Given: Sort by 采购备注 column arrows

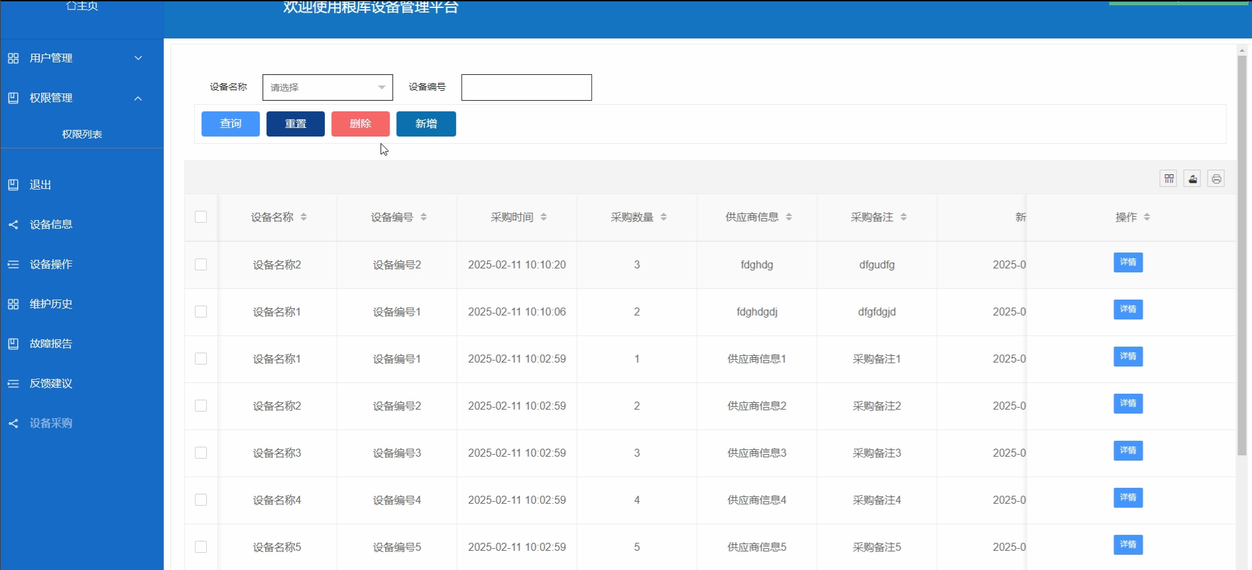Looking at the screenshot, I should [x=903, y=217].
